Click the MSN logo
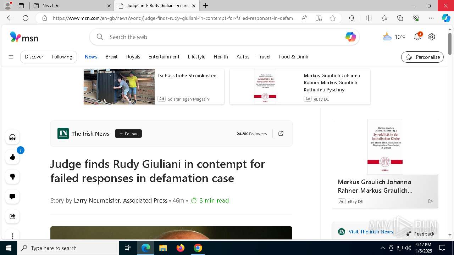454x255 pixels. [24, 37]
